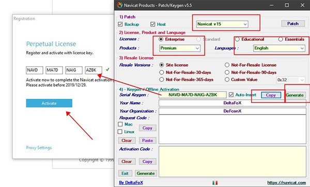Click the Exit button
Viewport: 310px width, 187px height.
click(125, 174)
